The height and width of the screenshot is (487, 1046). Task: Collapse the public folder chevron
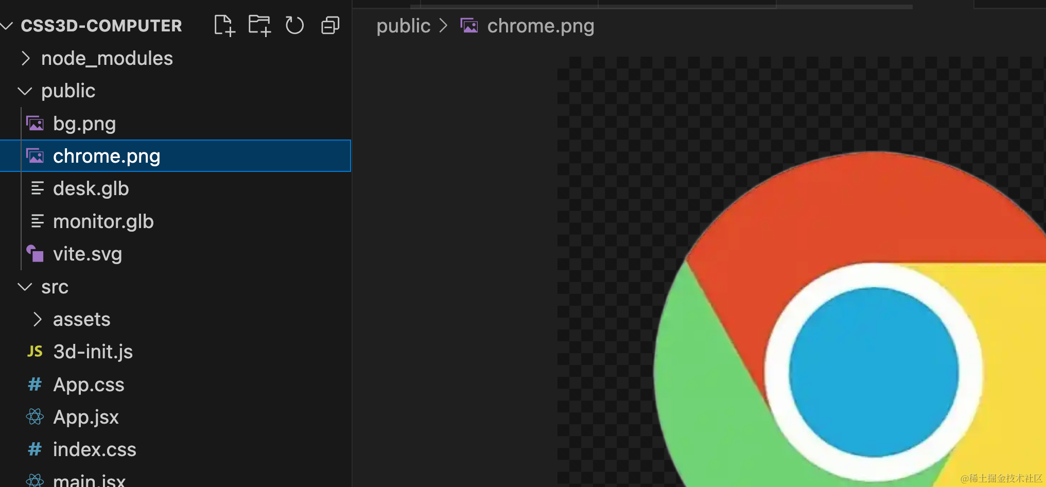25,91
